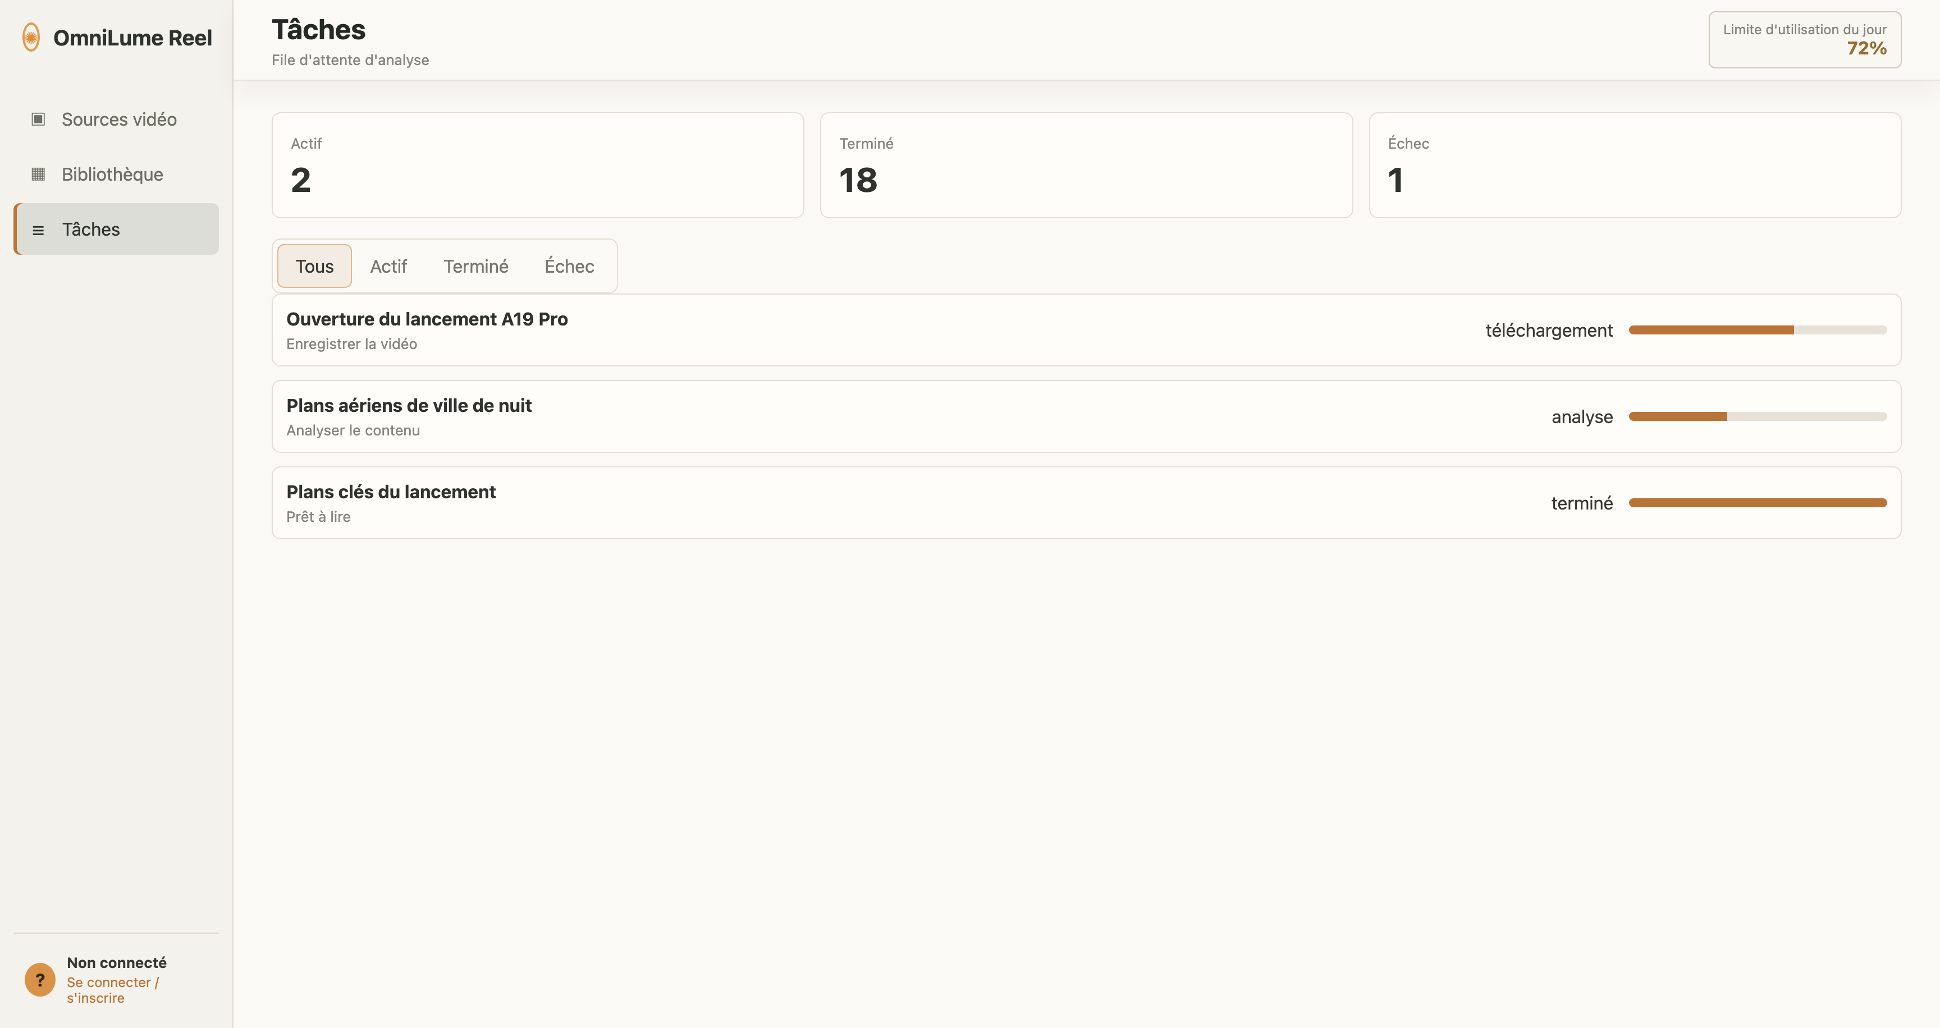The image size is (1940, 1028).
Task: Click the OmniLume Reel logo icon
Action: tap(31, 38)
